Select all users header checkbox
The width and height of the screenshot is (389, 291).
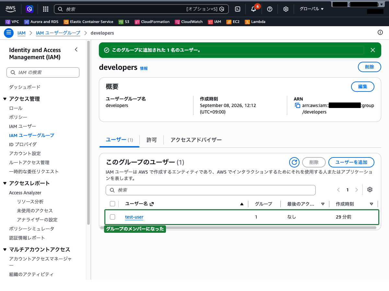click(x=112, y=204)
